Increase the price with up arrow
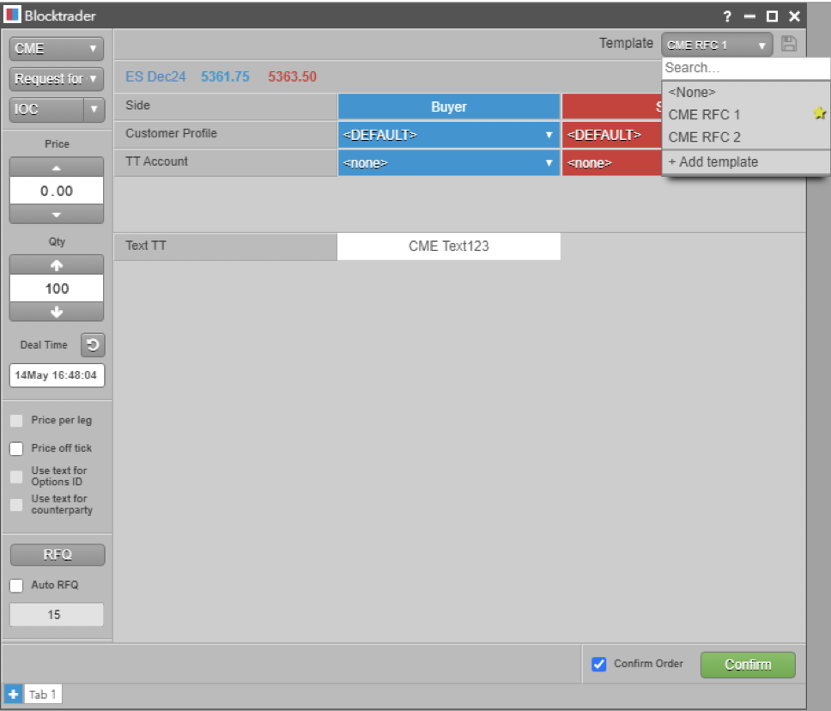Screen dimensions: 831x711 point(57,167)
